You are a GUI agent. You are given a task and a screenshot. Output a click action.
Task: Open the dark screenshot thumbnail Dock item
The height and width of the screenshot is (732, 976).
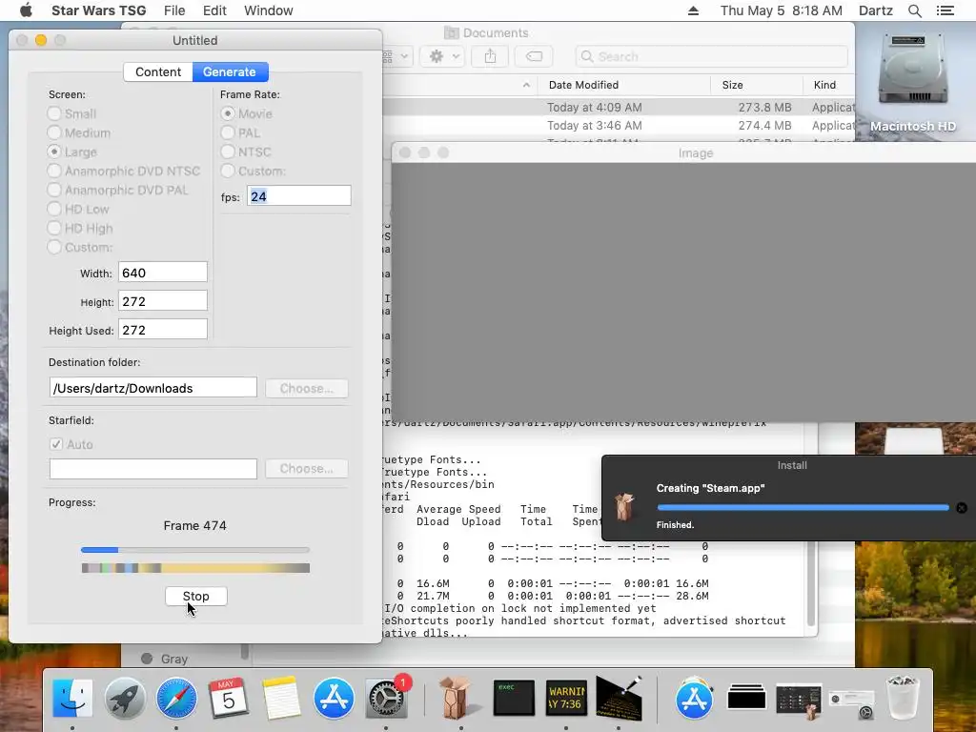[x=800, y=700]
